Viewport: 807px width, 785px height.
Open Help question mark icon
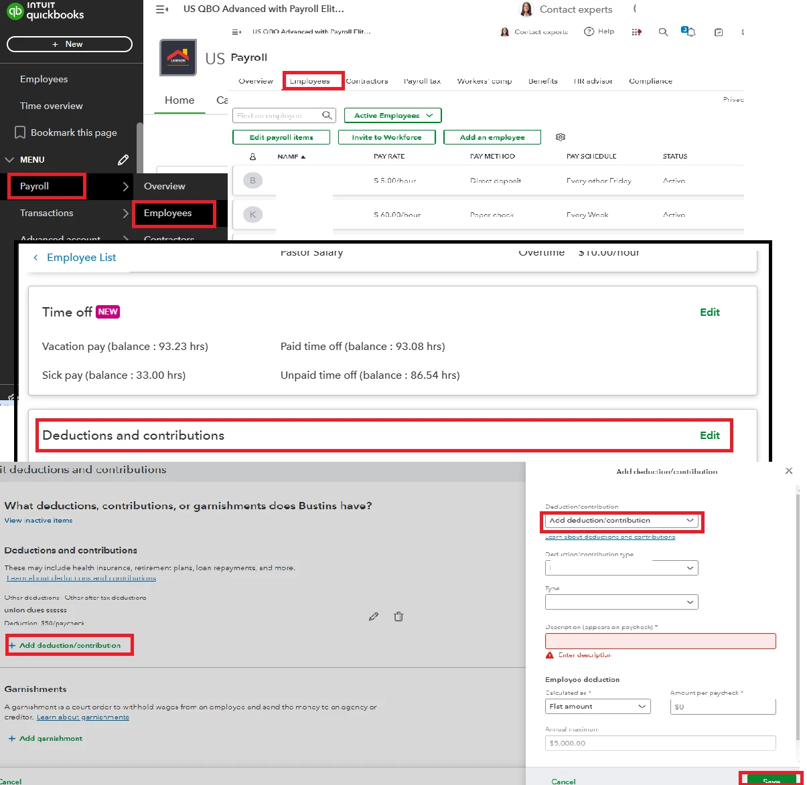[589, 31]
